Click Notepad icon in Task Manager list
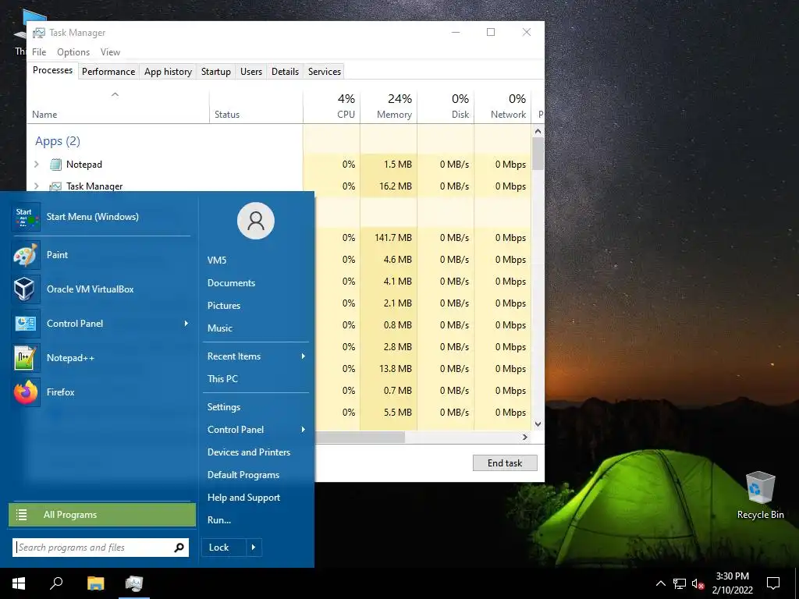 point(55,165)
